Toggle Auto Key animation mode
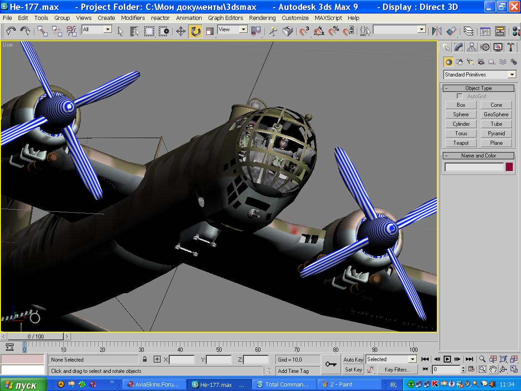This screenshot has width=521, height=391. click(x=353, y=359)
